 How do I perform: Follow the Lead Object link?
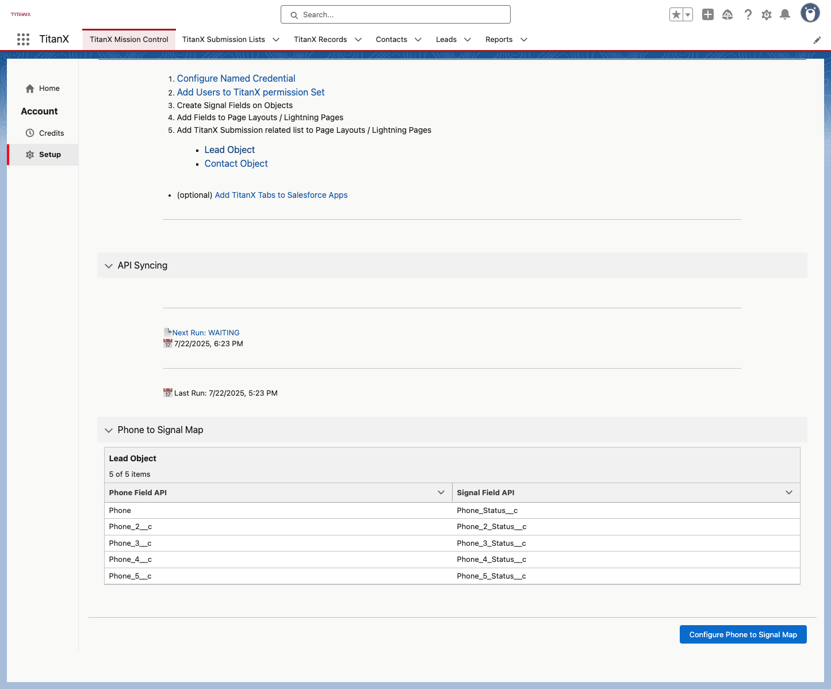229,150
